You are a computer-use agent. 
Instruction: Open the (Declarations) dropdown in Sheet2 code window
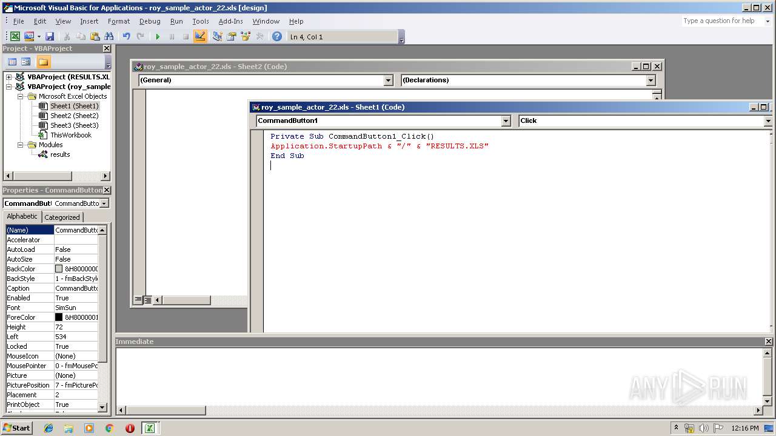(651, 81)
